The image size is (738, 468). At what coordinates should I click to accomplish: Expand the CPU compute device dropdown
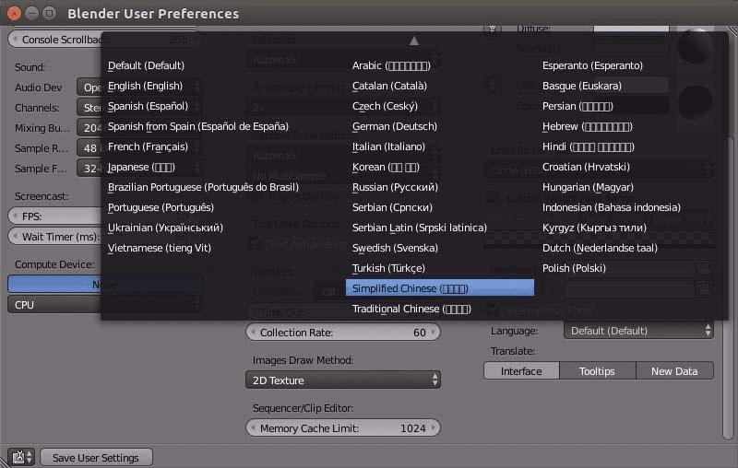coord(103,304)
